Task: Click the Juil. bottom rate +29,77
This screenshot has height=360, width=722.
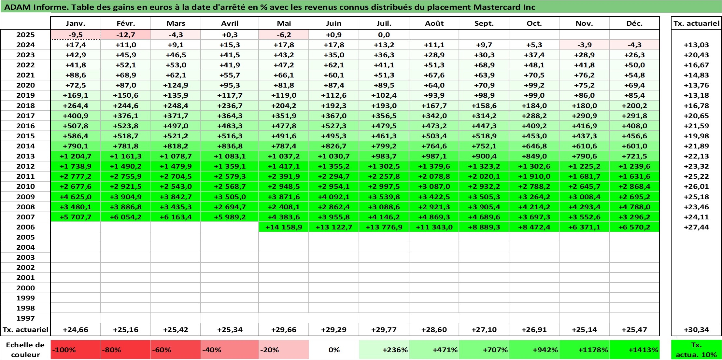Action: (x=384, y=330)
